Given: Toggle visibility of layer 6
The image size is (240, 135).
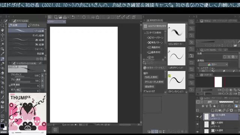Looking at the screenshot, I should tap(198, 124).
